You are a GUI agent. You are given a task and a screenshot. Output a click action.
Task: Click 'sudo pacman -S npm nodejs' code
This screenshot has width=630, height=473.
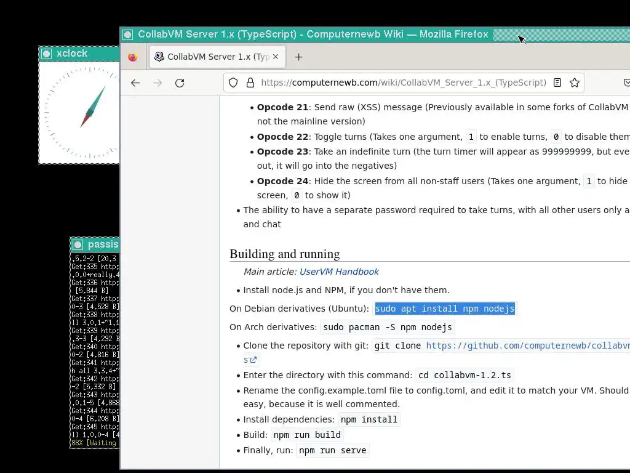pos(388,327)
